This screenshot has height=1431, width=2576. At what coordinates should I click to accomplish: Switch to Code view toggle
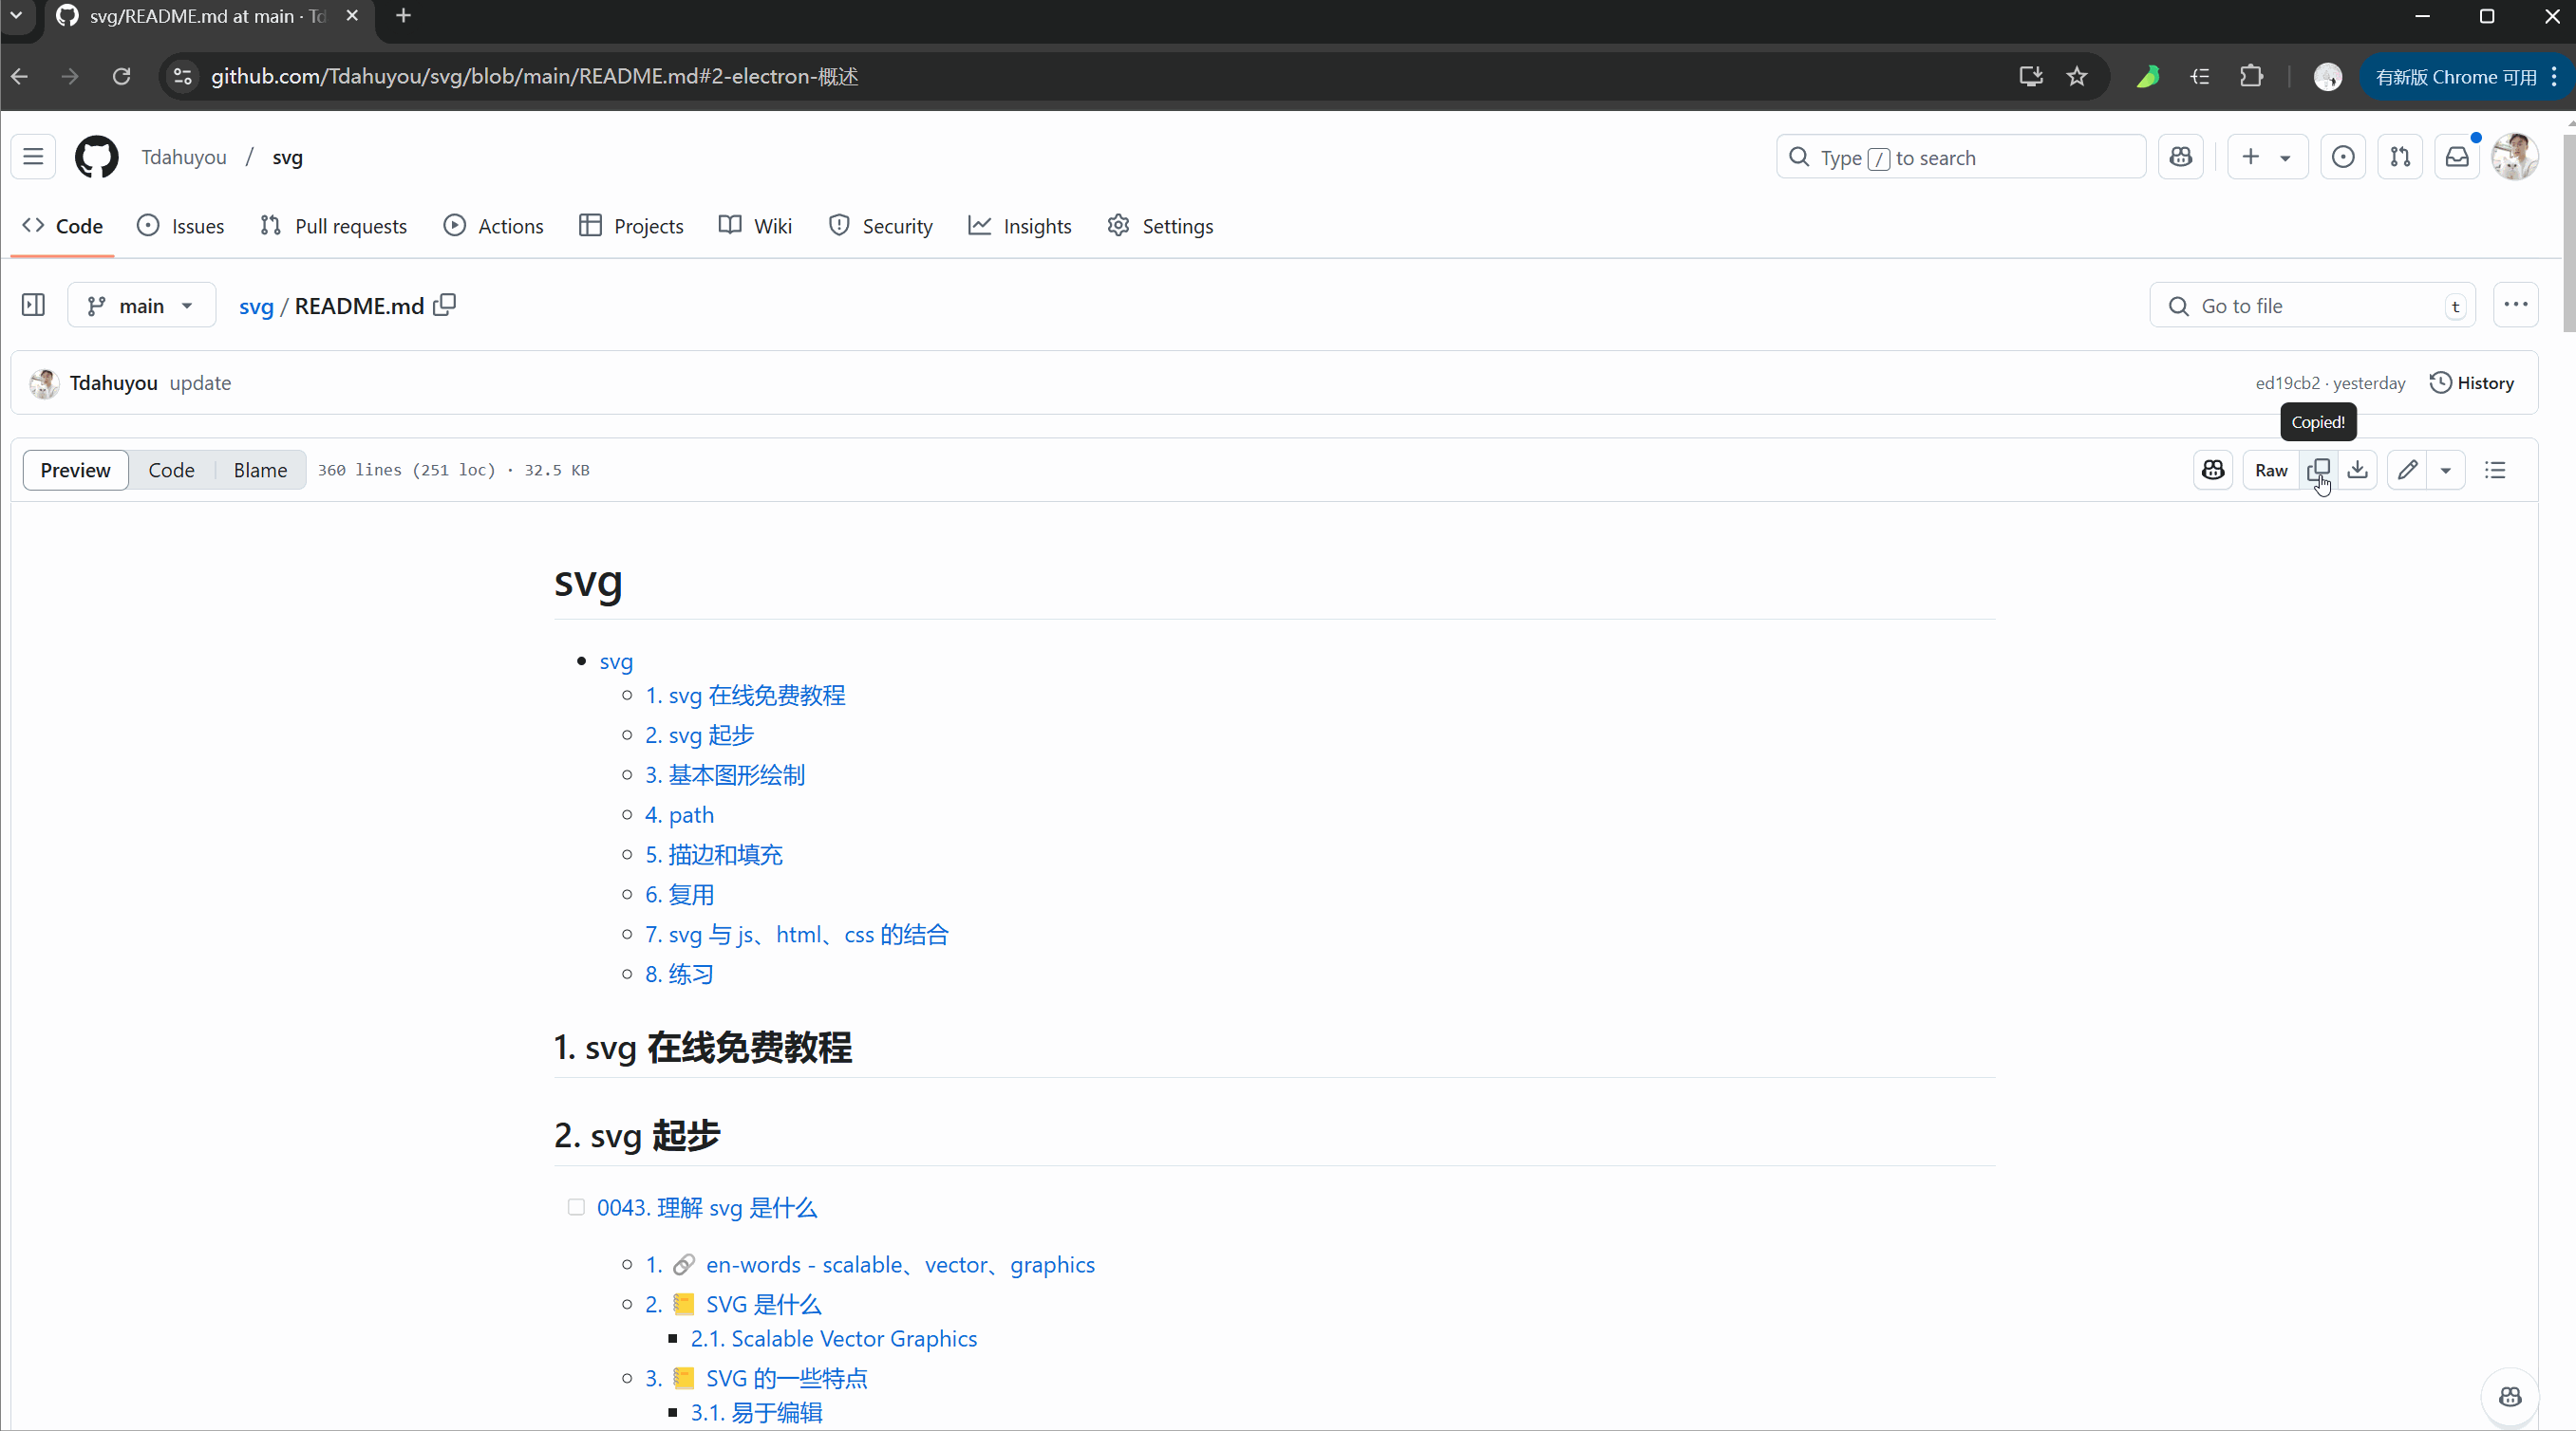pyautogui.click(x=171, y=470)
